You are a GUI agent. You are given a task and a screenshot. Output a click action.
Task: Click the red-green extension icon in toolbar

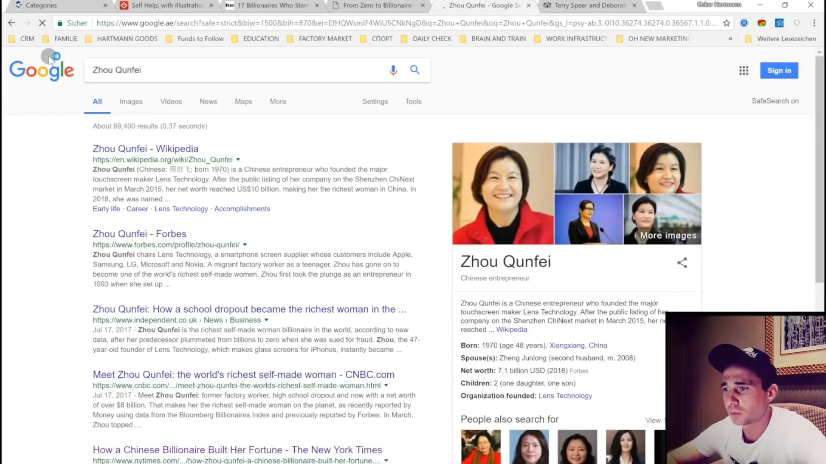click(761, 23)
